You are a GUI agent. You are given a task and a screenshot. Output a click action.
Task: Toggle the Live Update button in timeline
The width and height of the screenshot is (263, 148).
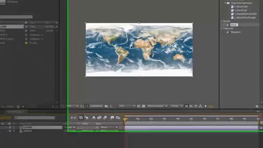click(81, 118)
